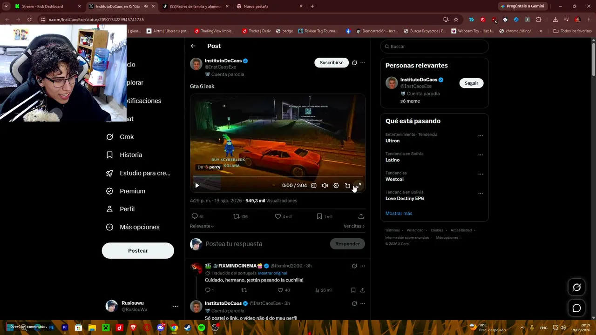Click Mostrar original on translated reply
This screenshot has height=335, width=596.
pyautogui.click(x=272, y=273)
